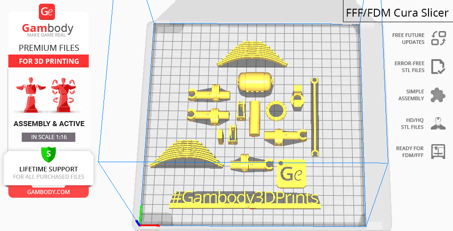Click the Gambody Ge logo icon
Image resolution: width=453 pixels, height=231 pixels.
coord(48,12)
